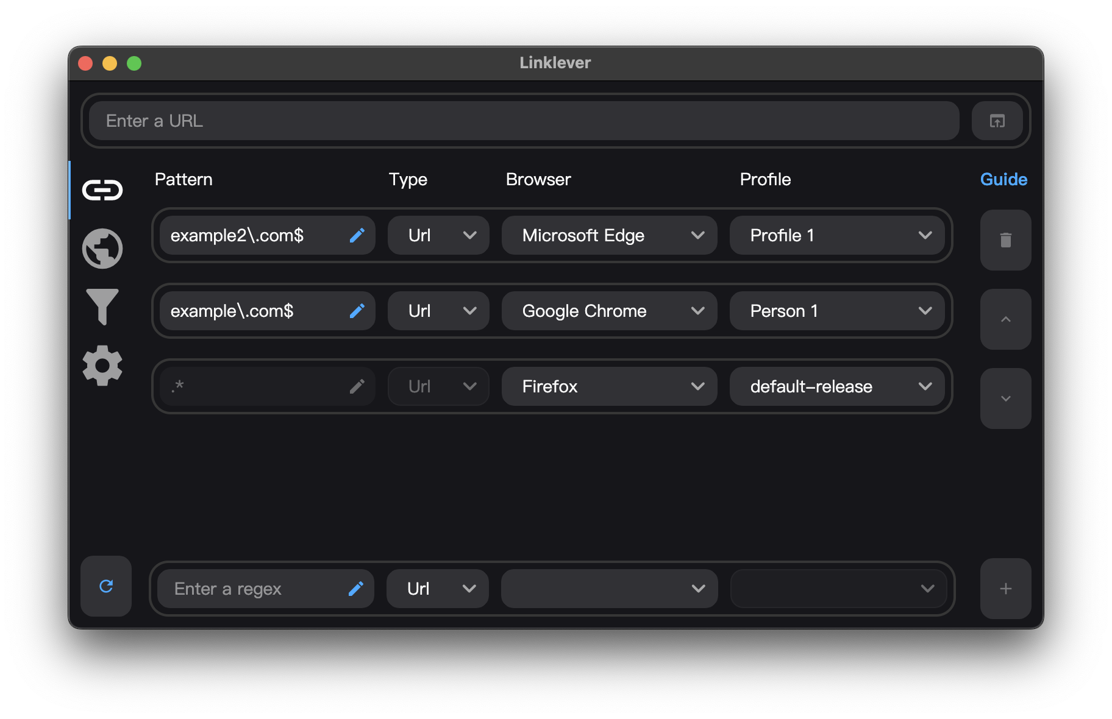Move the rule up with chevron button
The height and width of the screenshot is (719, 1112).
coord(1005,319)
